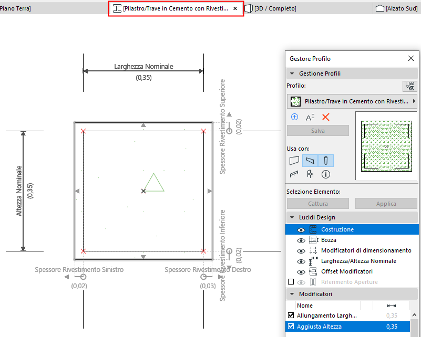Switch to the Alzato Sud tab
Image resolution: width=421 pixels, height=337 pixels.
coord(397,8)
